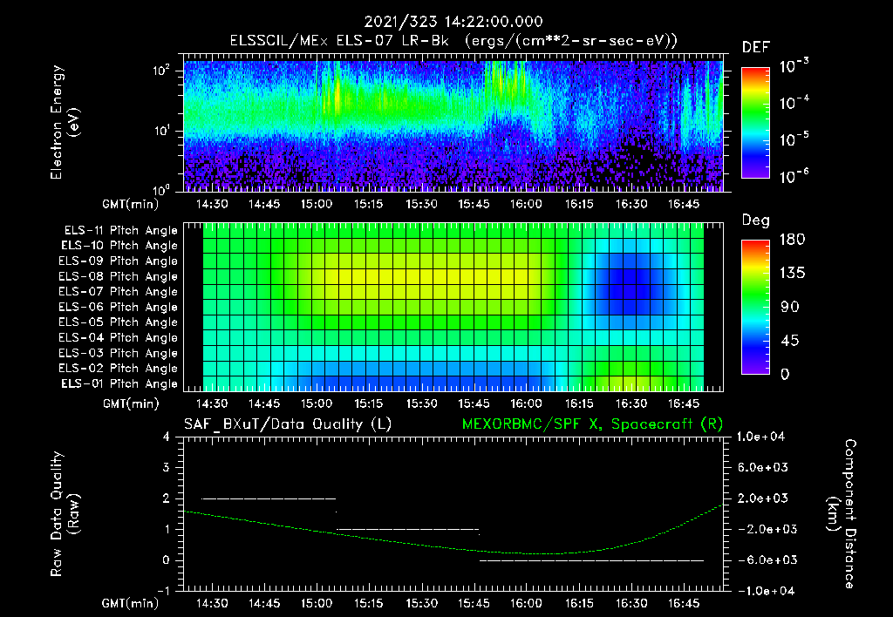Viewport: 893px width, 617px height.
Task: Click the GMT(min) label under the spectrogram
Action: pyautogui.click(x=131, y=205)
